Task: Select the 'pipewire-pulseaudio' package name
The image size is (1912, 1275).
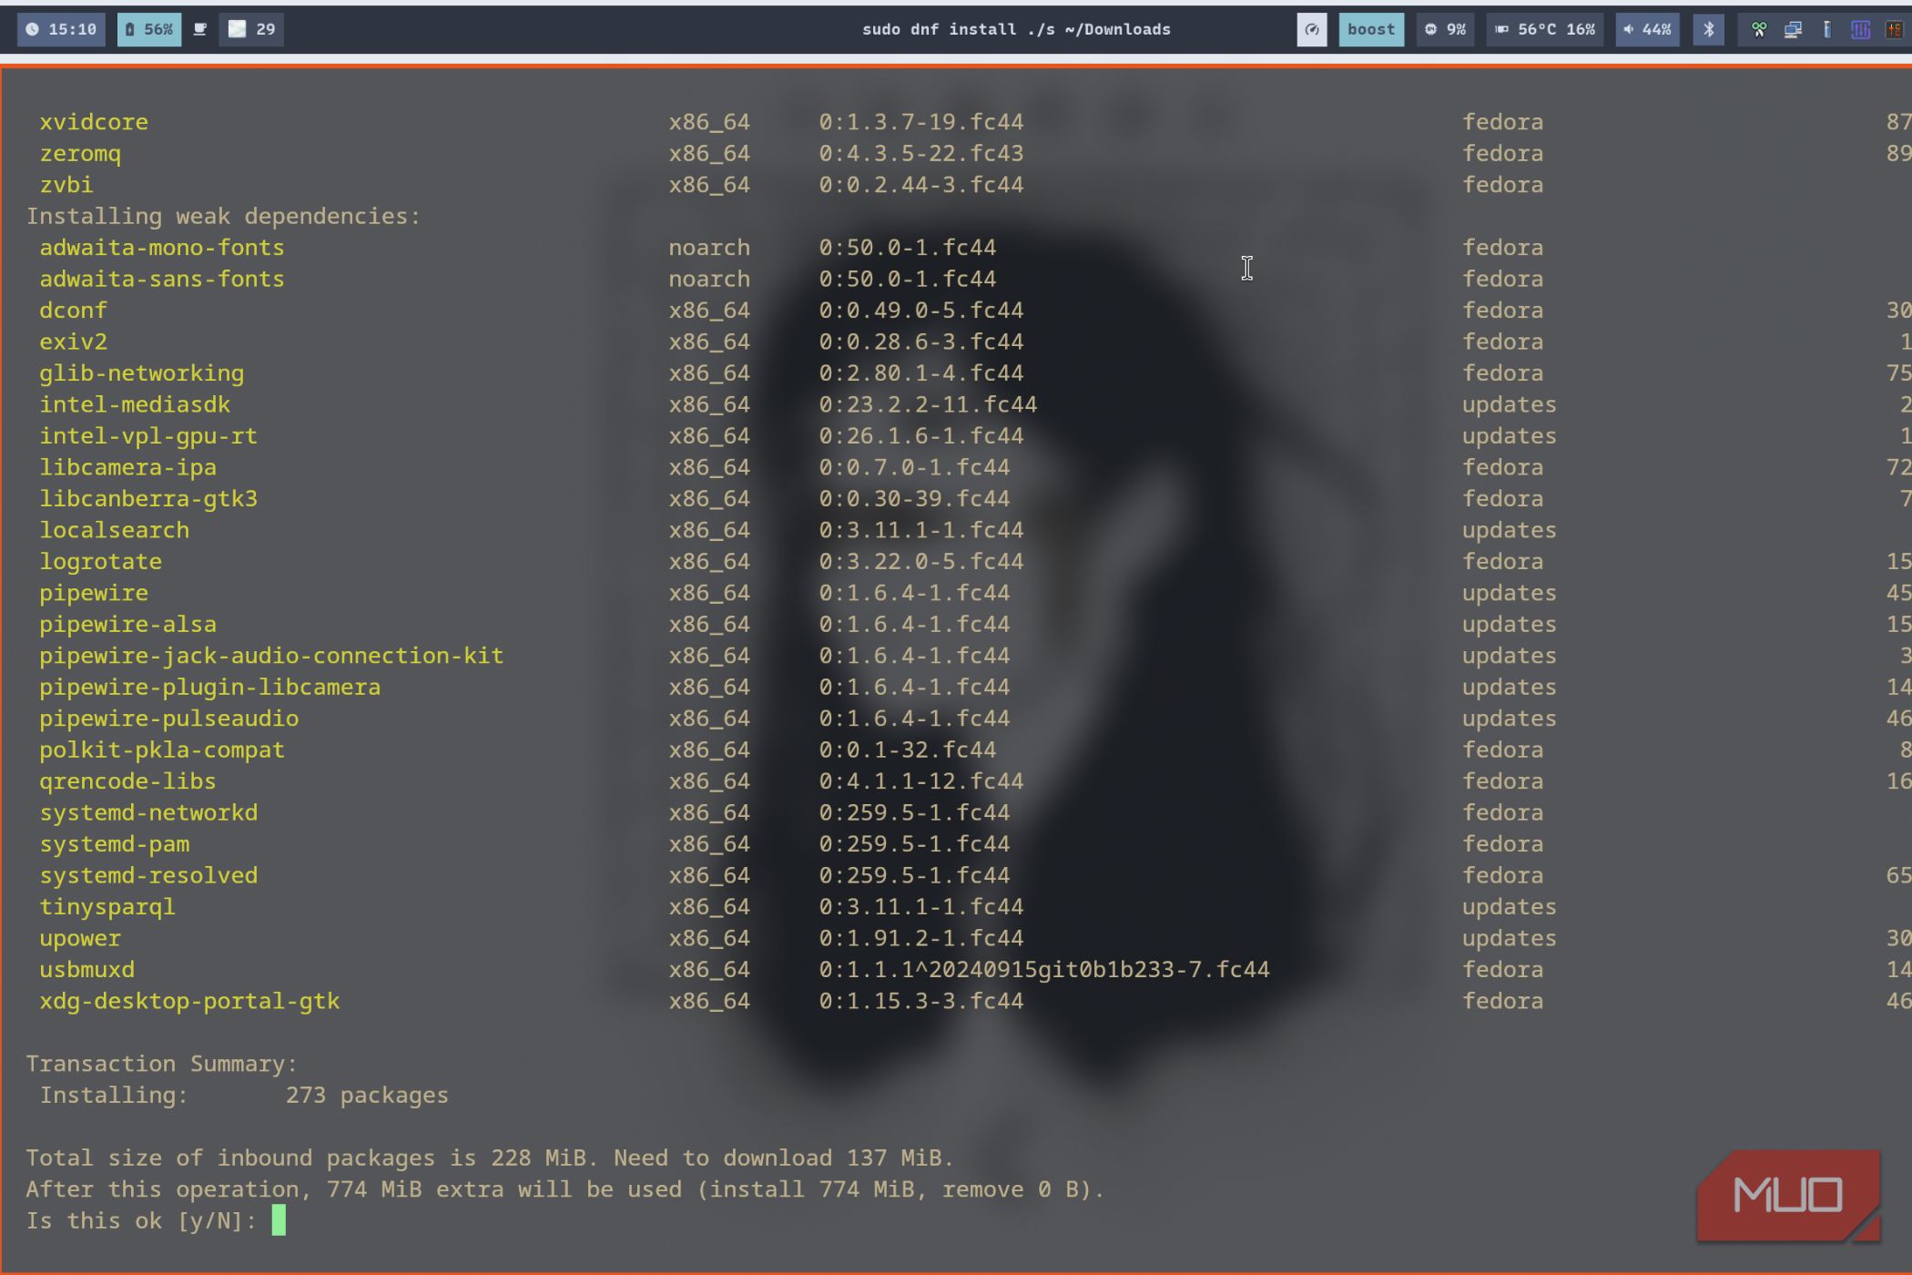Action: pos(168,719)
